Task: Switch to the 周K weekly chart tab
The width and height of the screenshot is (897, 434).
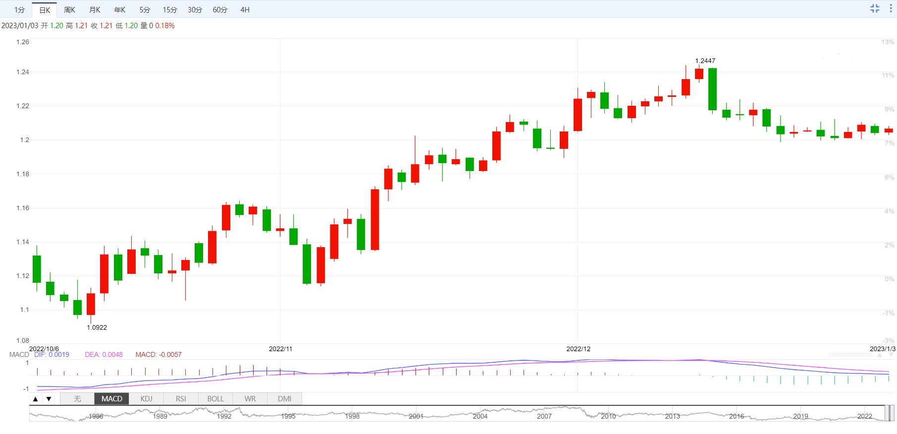Action: point(70,10)
